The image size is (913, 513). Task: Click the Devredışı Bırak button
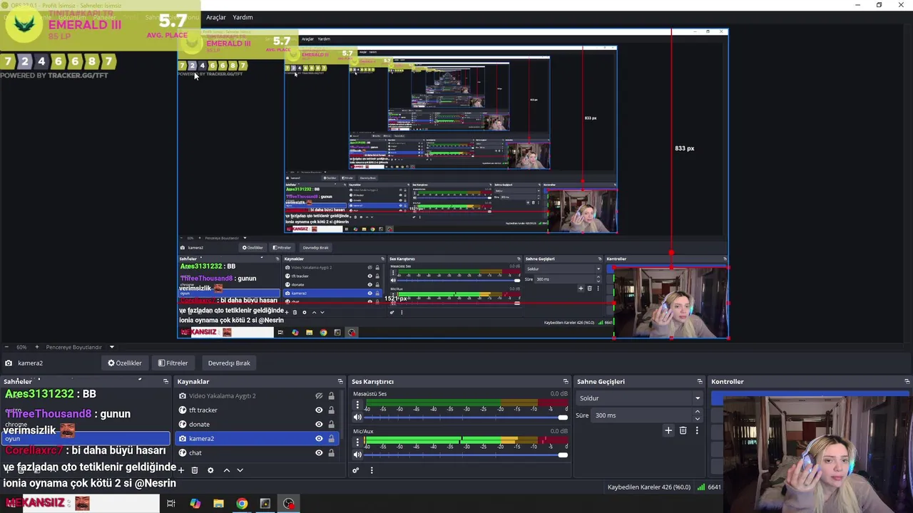pos(229,363)
